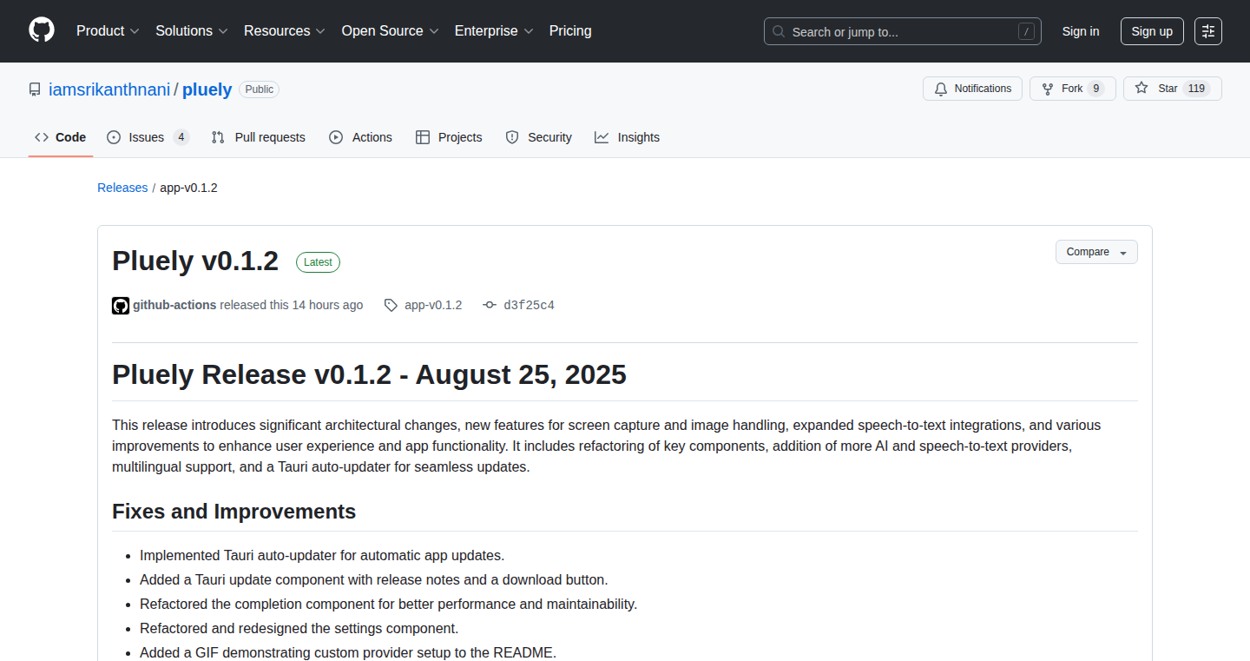Open the Projects tab
1250x661 pixels.
tap(449, 137)
